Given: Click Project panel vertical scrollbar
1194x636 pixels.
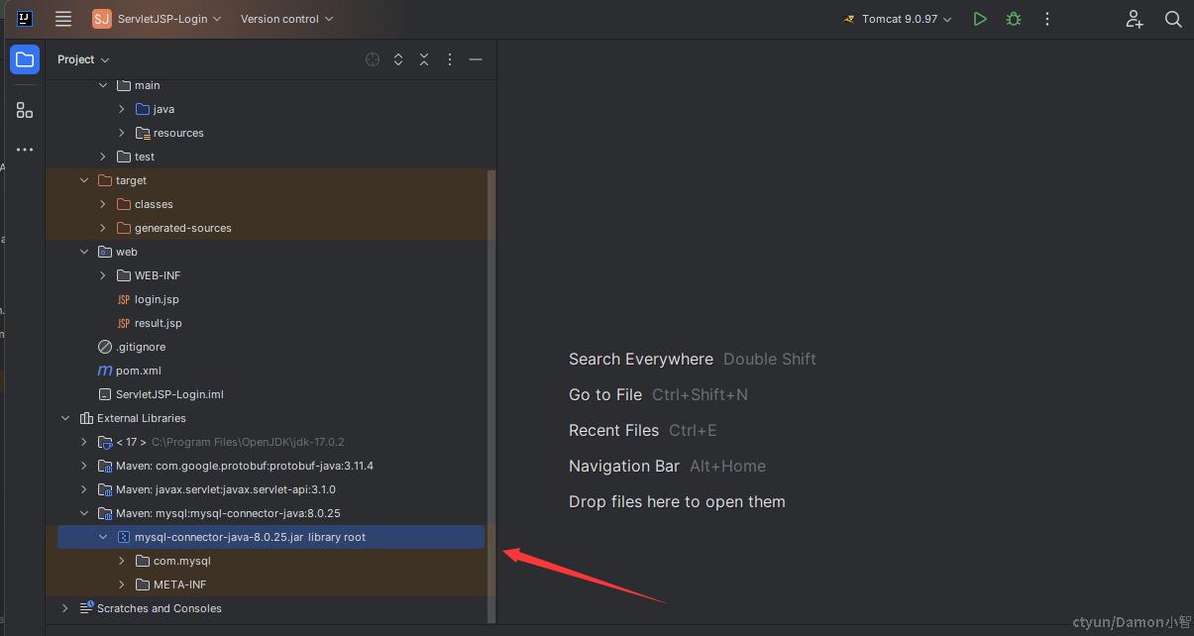Looking at the screenshot, I should [491, 396].
